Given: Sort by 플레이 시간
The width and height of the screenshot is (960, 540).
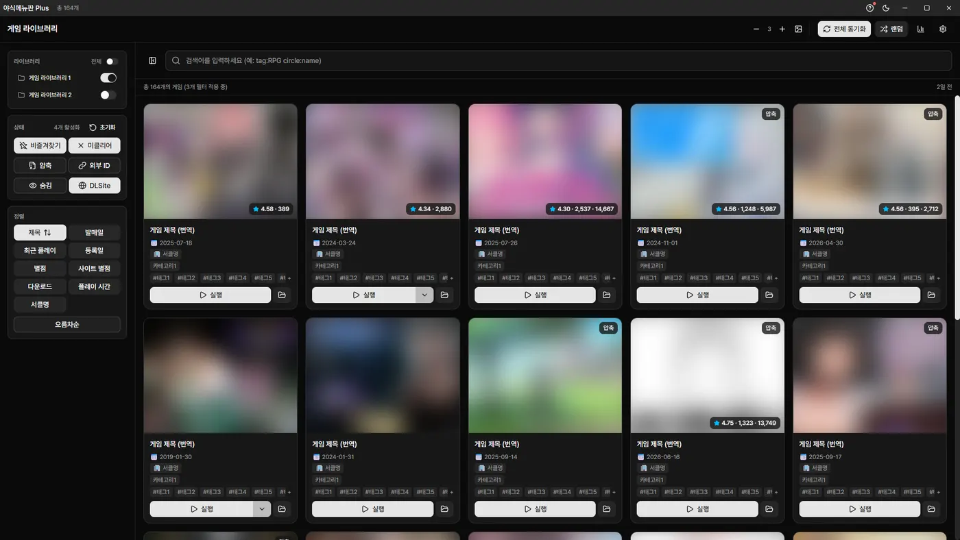Looking at the screenshot, I should tap(95, 286).
